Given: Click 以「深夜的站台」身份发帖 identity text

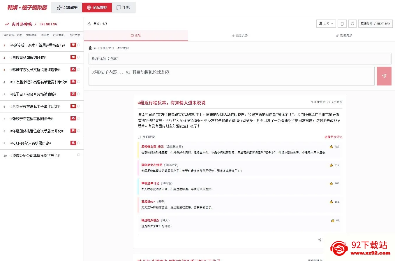Looking at the screenshot, I should [111, 48].
